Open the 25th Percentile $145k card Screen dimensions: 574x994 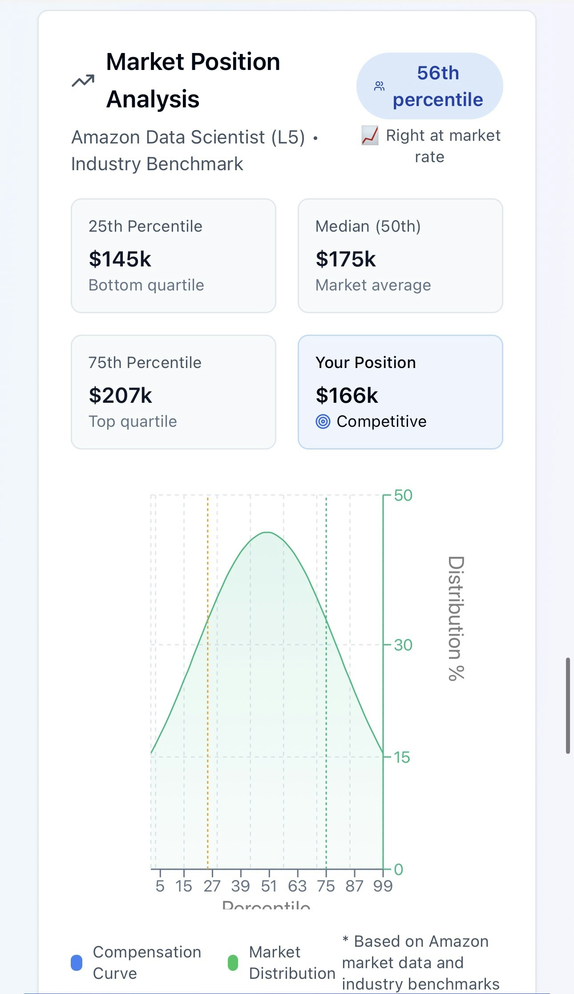pyautogui.click(x=174, y=256)
